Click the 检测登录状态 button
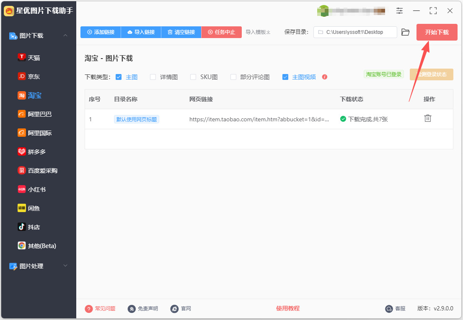Screen dimensions: 463x320 pyautogui.click(x=432, y=74)
